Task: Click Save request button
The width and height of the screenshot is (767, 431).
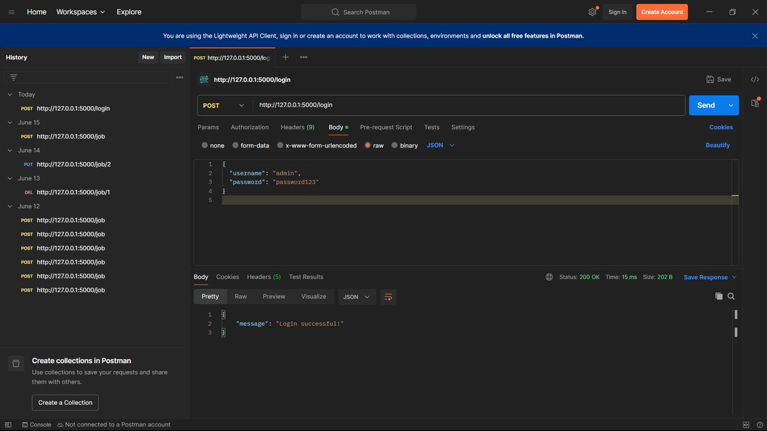Action: click(718, 80)
